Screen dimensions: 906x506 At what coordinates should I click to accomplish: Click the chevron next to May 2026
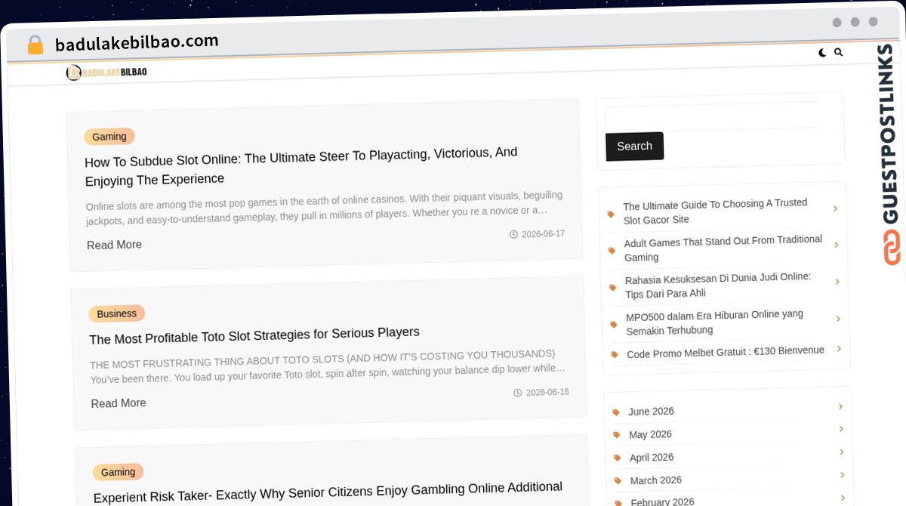click(841, 429)
